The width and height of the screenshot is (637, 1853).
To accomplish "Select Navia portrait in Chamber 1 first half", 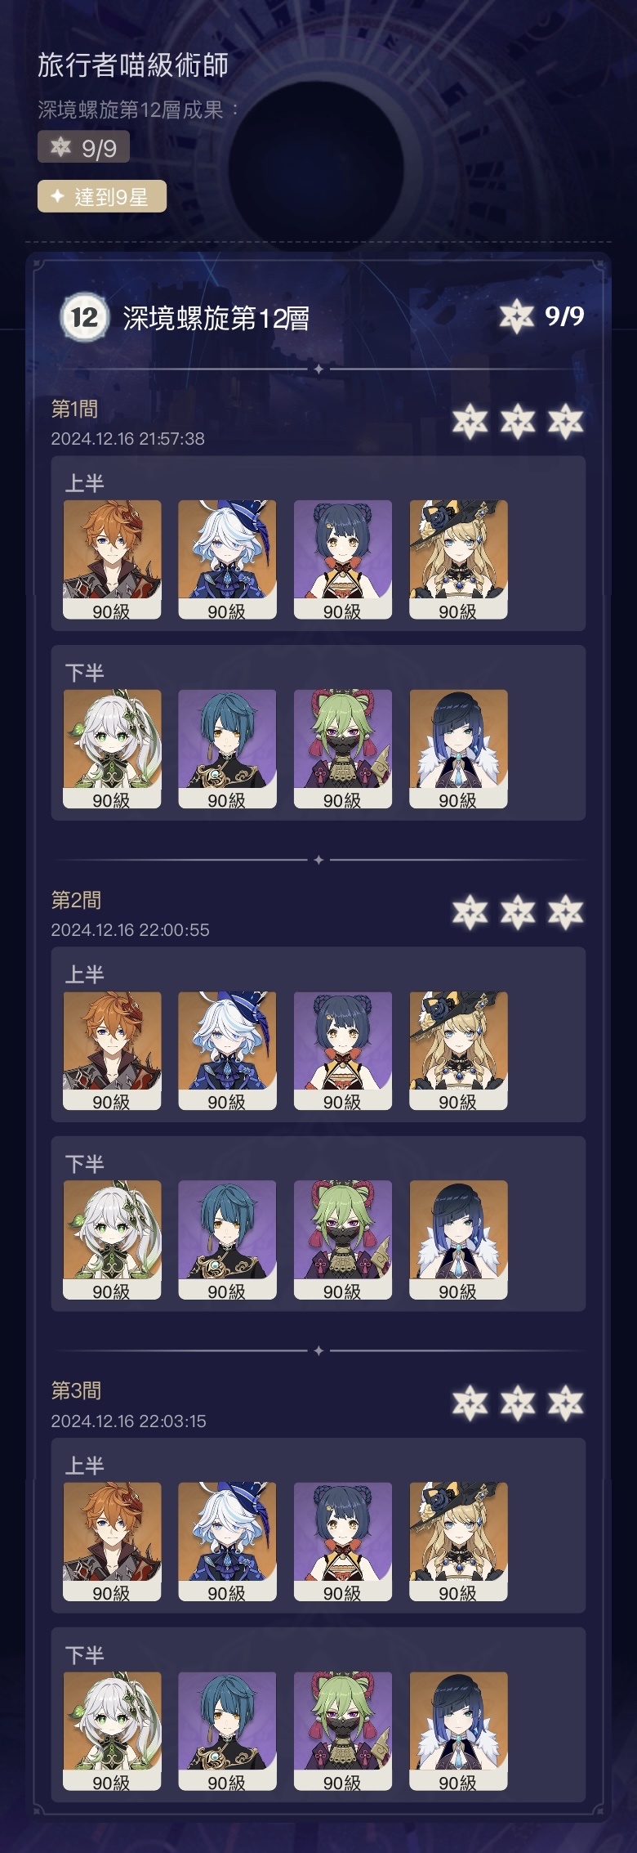I will 458,560.
